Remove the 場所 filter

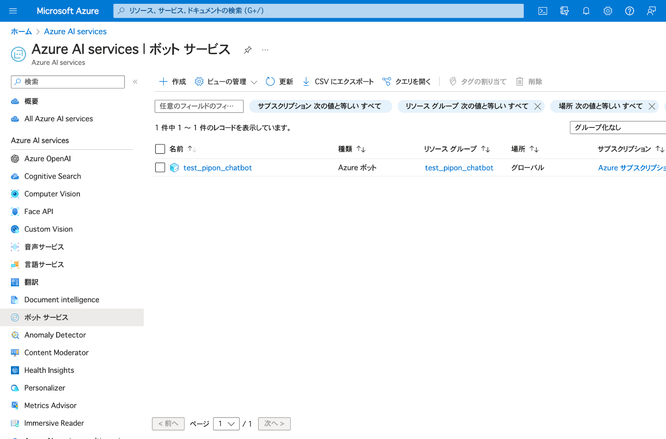pos(652,107)
